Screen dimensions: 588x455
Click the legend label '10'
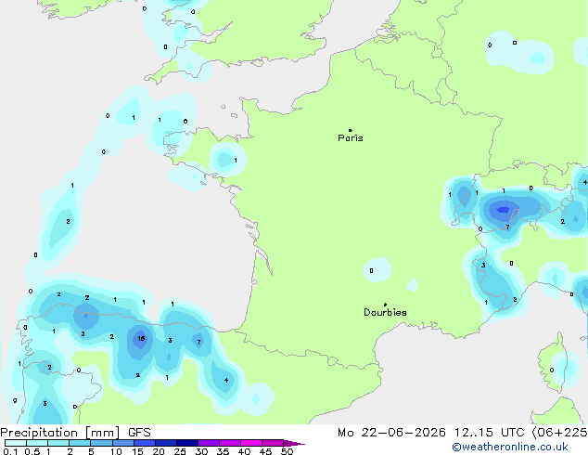pyautogui.click(x=116, y=451)
